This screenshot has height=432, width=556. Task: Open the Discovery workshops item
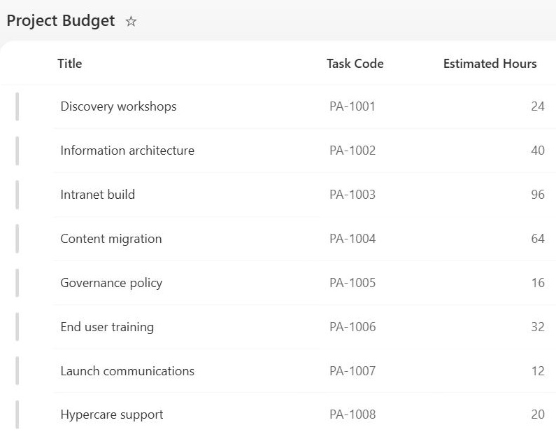[118, 106]
